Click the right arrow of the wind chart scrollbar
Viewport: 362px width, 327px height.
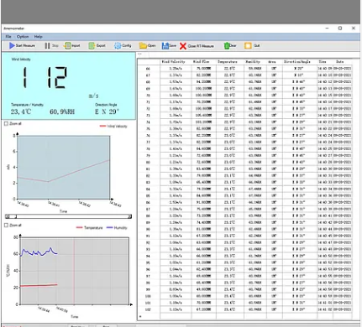click(x=129, y=216)
